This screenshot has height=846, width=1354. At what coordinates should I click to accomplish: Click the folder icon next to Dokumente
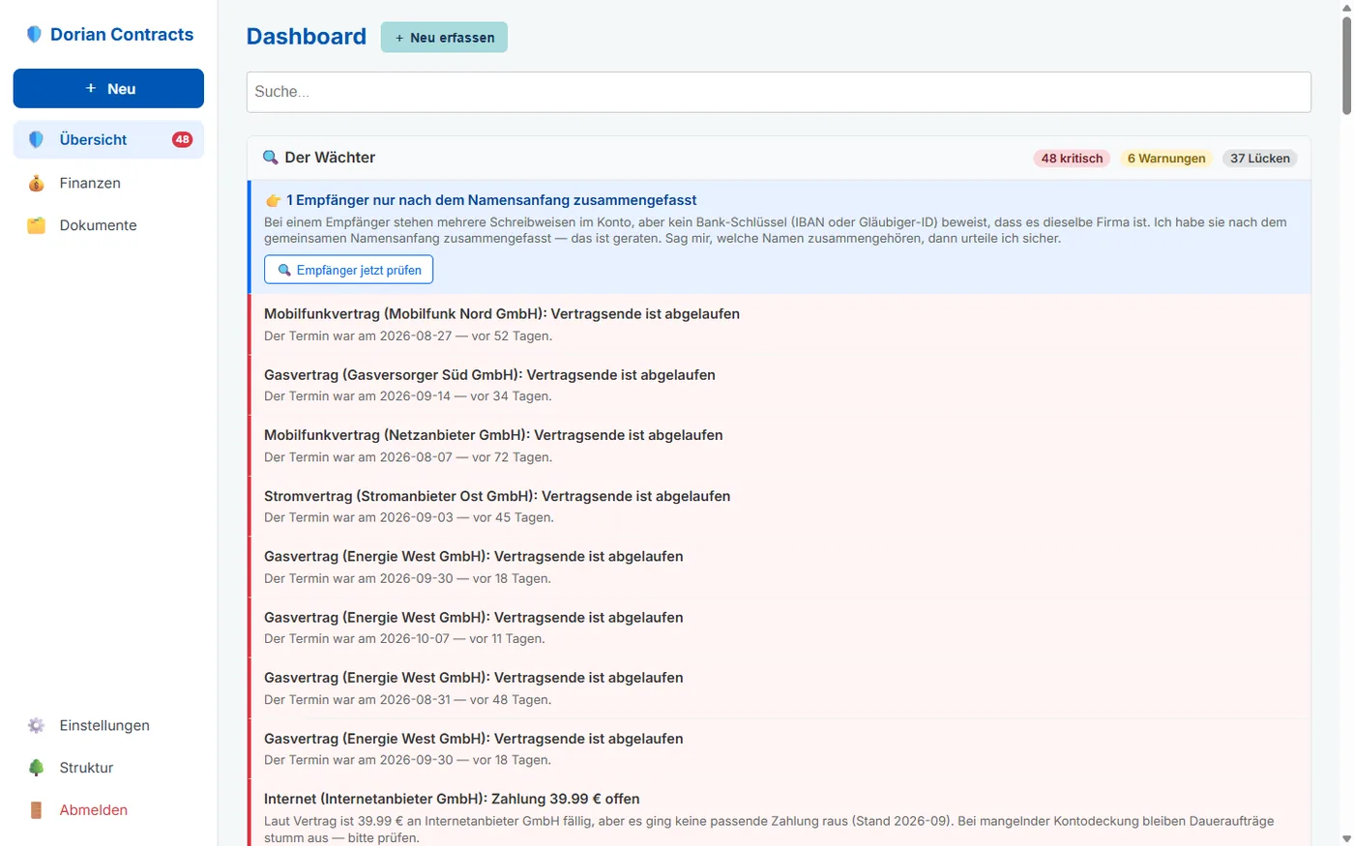tap(36, 225)
